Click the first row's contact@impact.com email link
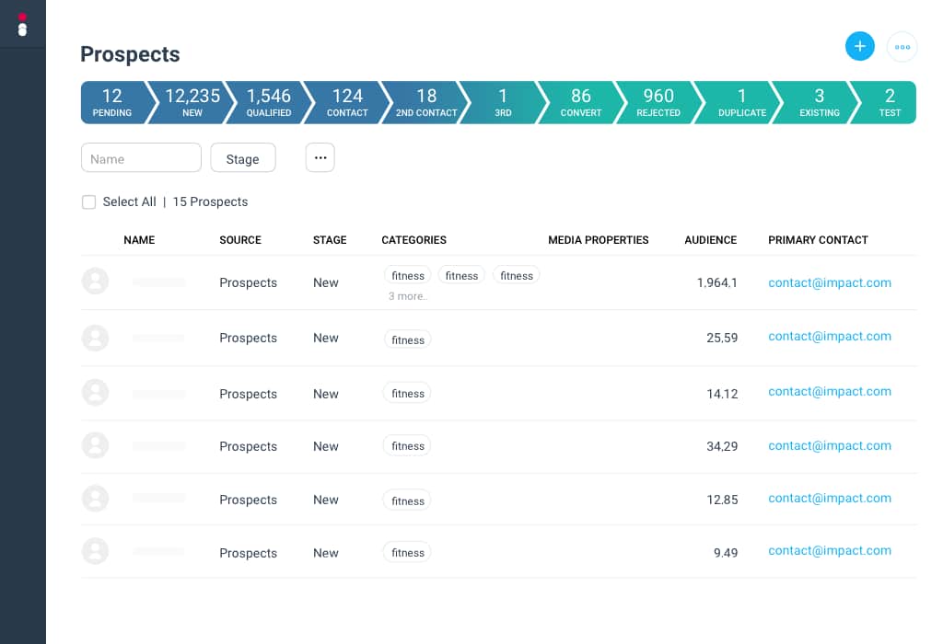This screenshot has height=644, width=943. [x=829, y=282]
